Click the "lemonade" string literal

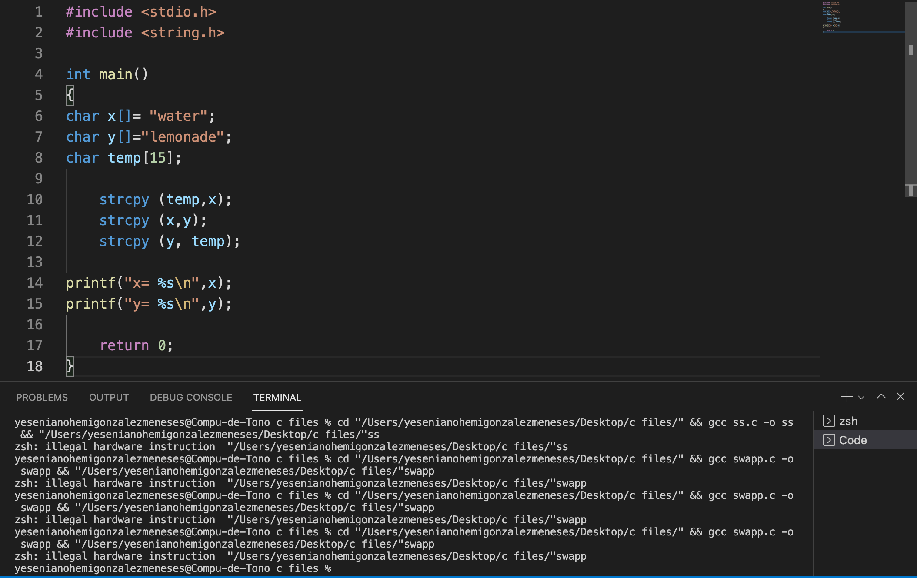pyautogui.click(x=183, y=137)
